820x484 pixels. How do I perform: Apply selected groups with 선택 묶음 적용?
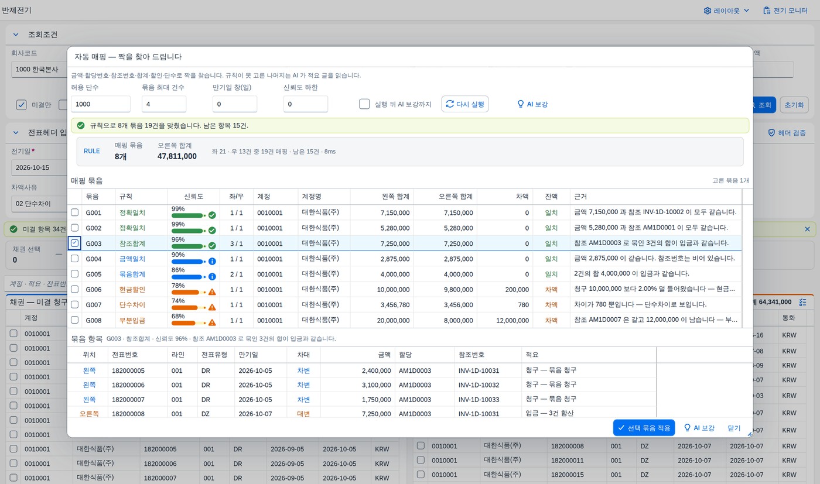(x=644, y=428)
